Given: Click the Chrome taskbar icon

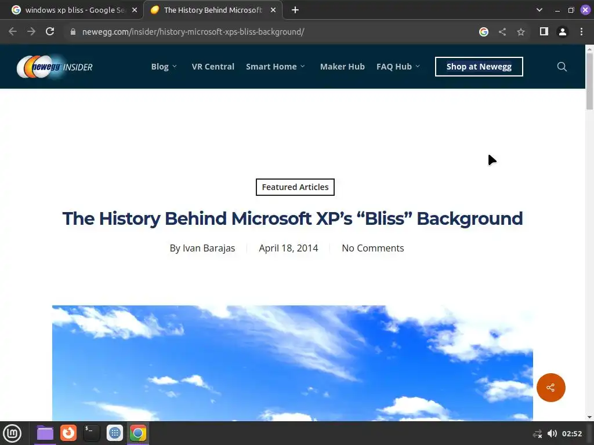Looking at the screenshot, I should point(138,433).
